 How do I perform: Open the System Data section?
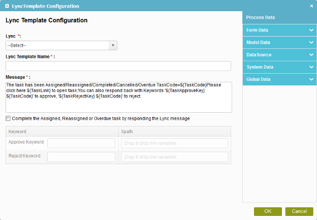point(279,67)
